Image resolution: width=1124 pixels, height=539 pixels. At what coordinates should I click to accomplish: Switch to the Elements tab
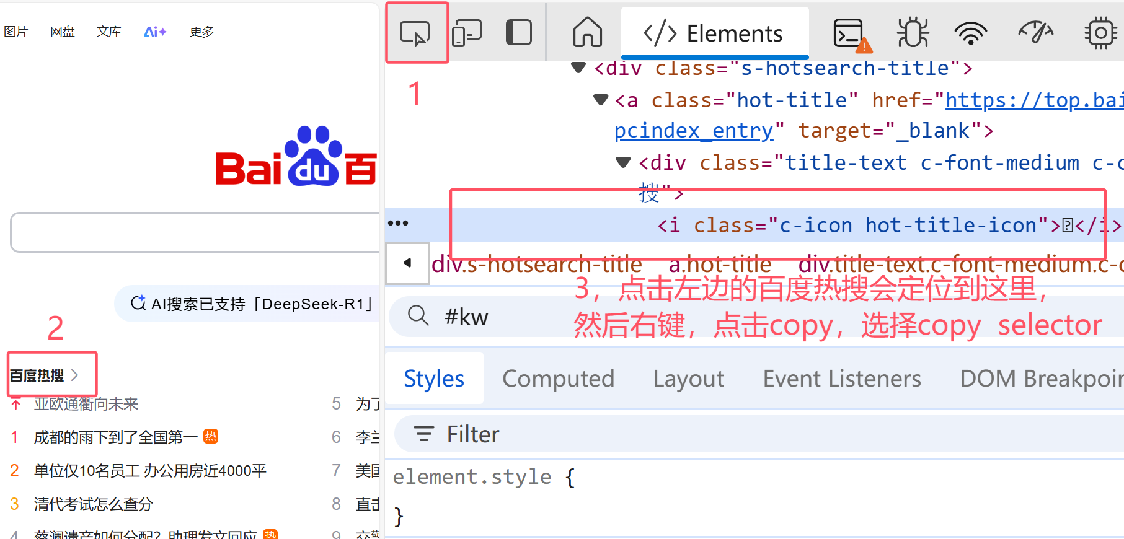tap(715, 33)
